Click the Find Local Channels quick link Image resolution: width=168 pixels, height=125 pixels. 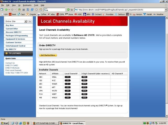(x=13, y=70)
